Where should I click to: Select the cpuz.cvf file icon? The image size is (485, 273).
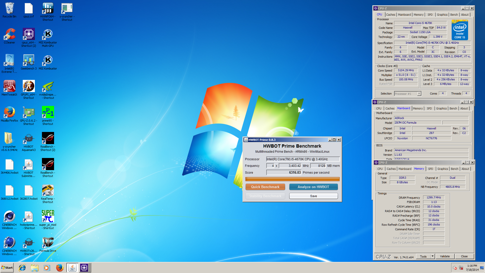click(x=29, y=11)
